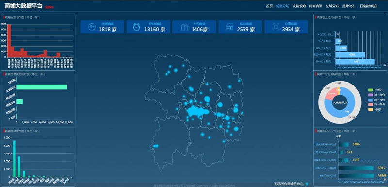The height and width of the screenshot is (187, 388).
Task: Click the 5017 bar in area size chart
Action: pos(356,168)
